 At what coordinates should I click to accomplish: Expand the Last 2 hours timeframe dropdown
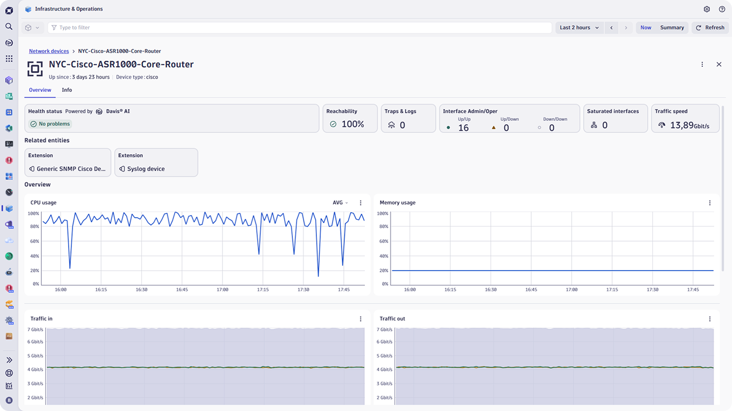(x=579, y=28)
